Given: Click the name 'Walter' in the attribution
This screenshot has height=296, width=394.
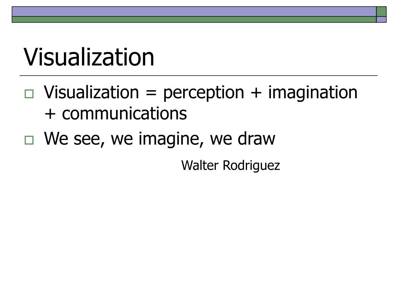Looking at the screenshot, I should tap(200, 165).
